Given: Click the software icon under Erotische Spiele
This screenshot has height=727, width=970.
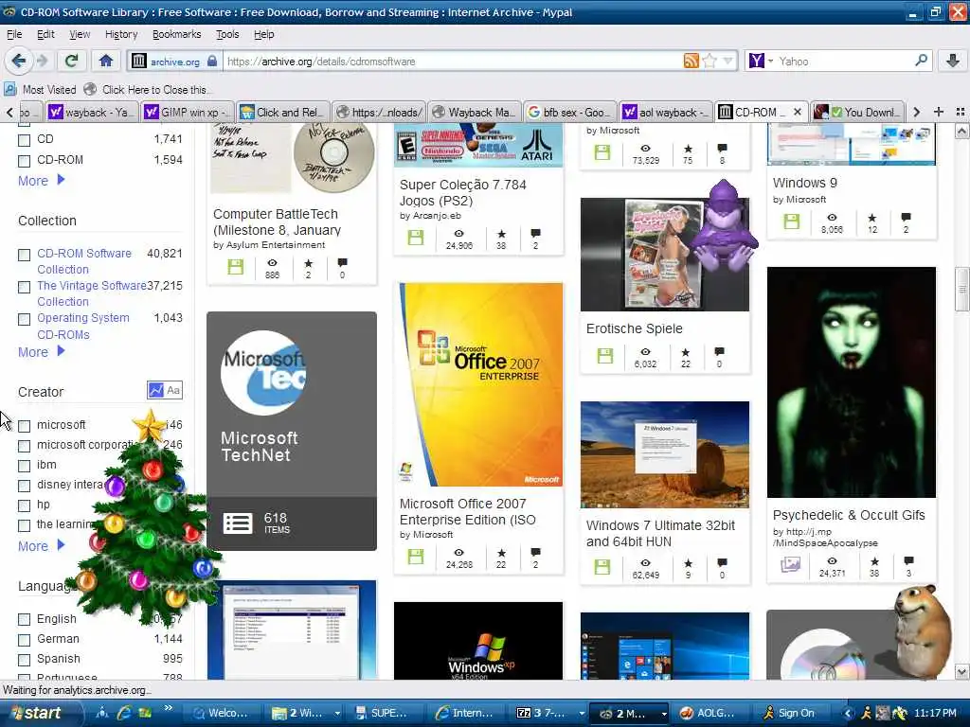Looking at the screenshot, I should coord(605,356).
